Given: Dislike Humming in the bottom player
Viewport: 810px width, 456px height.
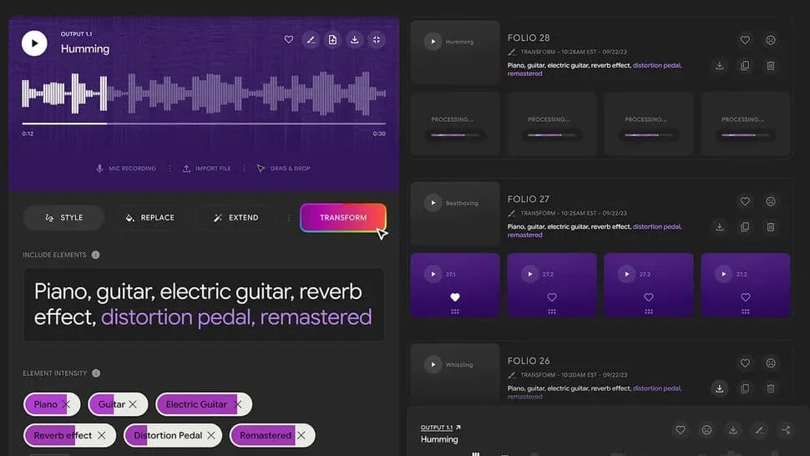Looking at the screenshot, I should [x=706, y=429].
